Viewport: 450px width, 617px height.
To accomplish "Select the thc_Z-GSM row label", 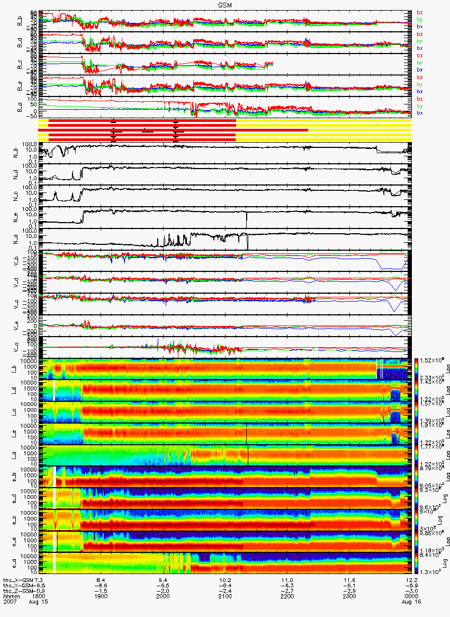I will click(x=17, y=591).
